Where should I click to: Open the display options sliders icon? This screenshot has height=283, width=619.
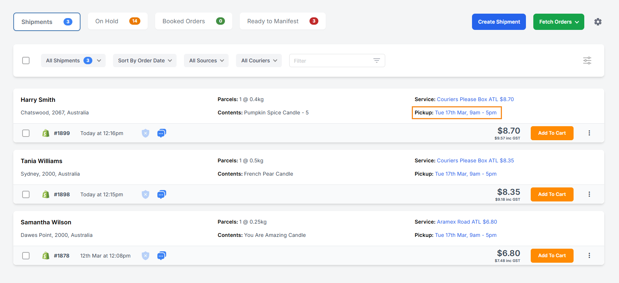point(587,61)
